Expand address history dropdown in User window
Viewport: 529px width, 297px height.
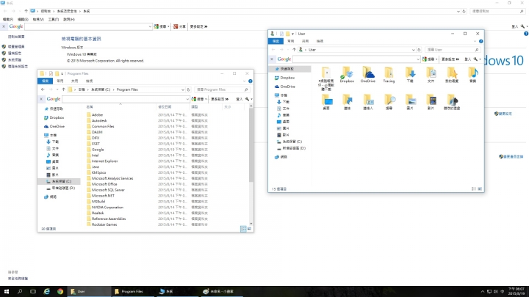point(413,50)
